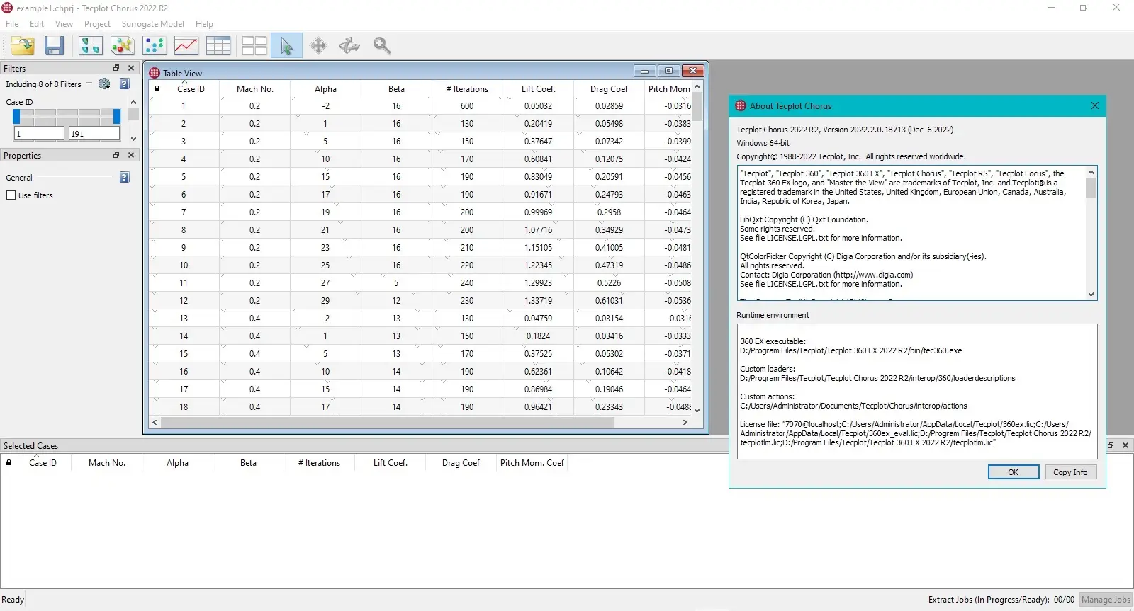Sort Table View by Beta column
Viewport: 1134px width, 611px height.
coord(396,88)
